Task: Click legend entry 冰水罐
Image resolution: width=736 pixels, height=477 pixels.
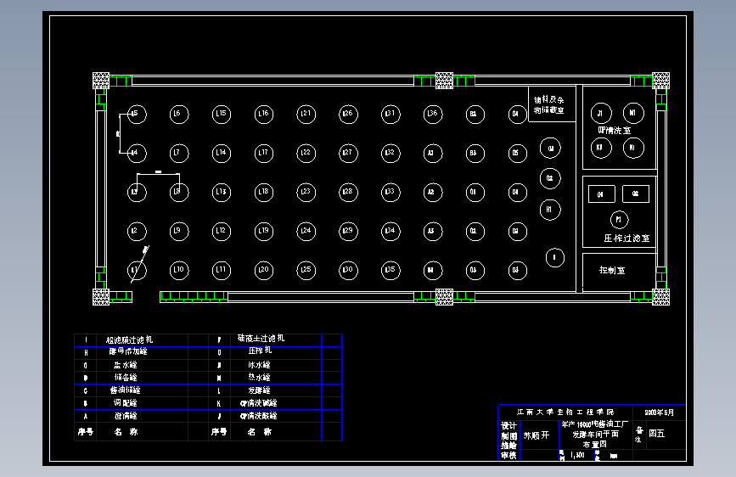Action: coord(260,365)
